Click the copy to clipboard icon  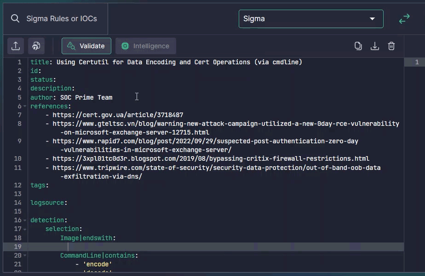click(x=358, y=46)
